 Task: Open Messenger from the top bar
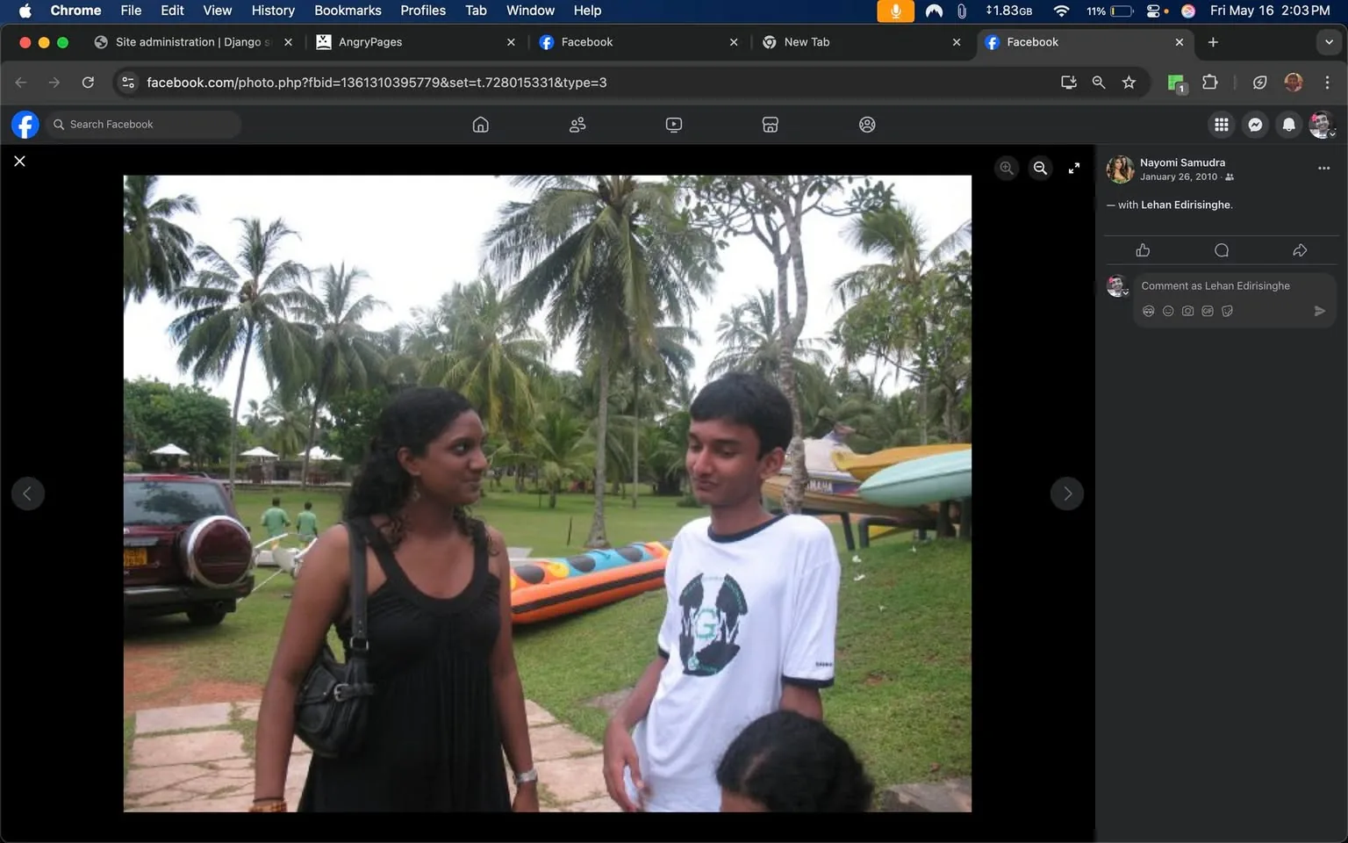[1255, 125]
